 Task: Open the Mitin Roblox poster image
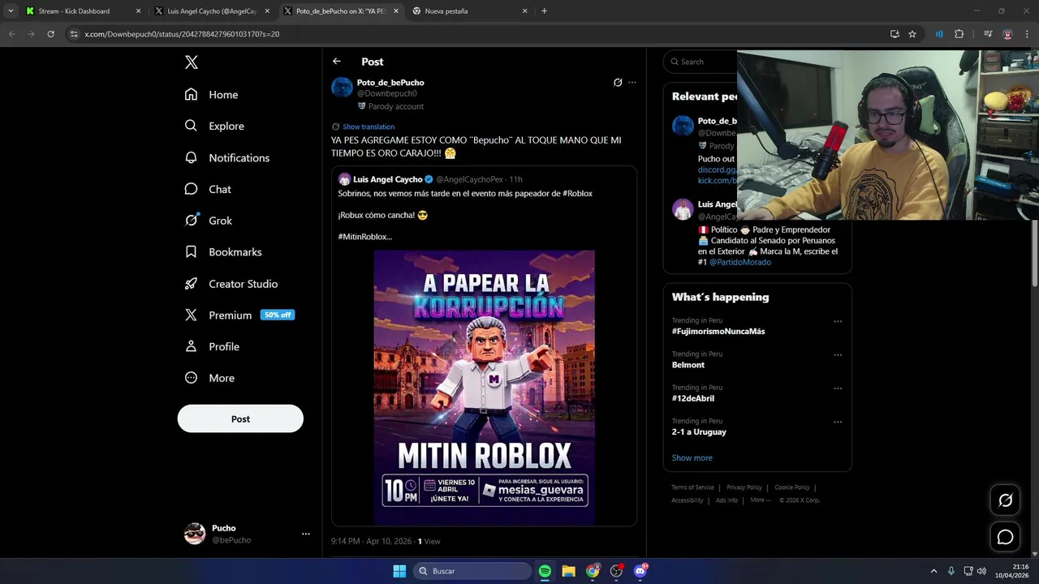click(x=485, y=388)
